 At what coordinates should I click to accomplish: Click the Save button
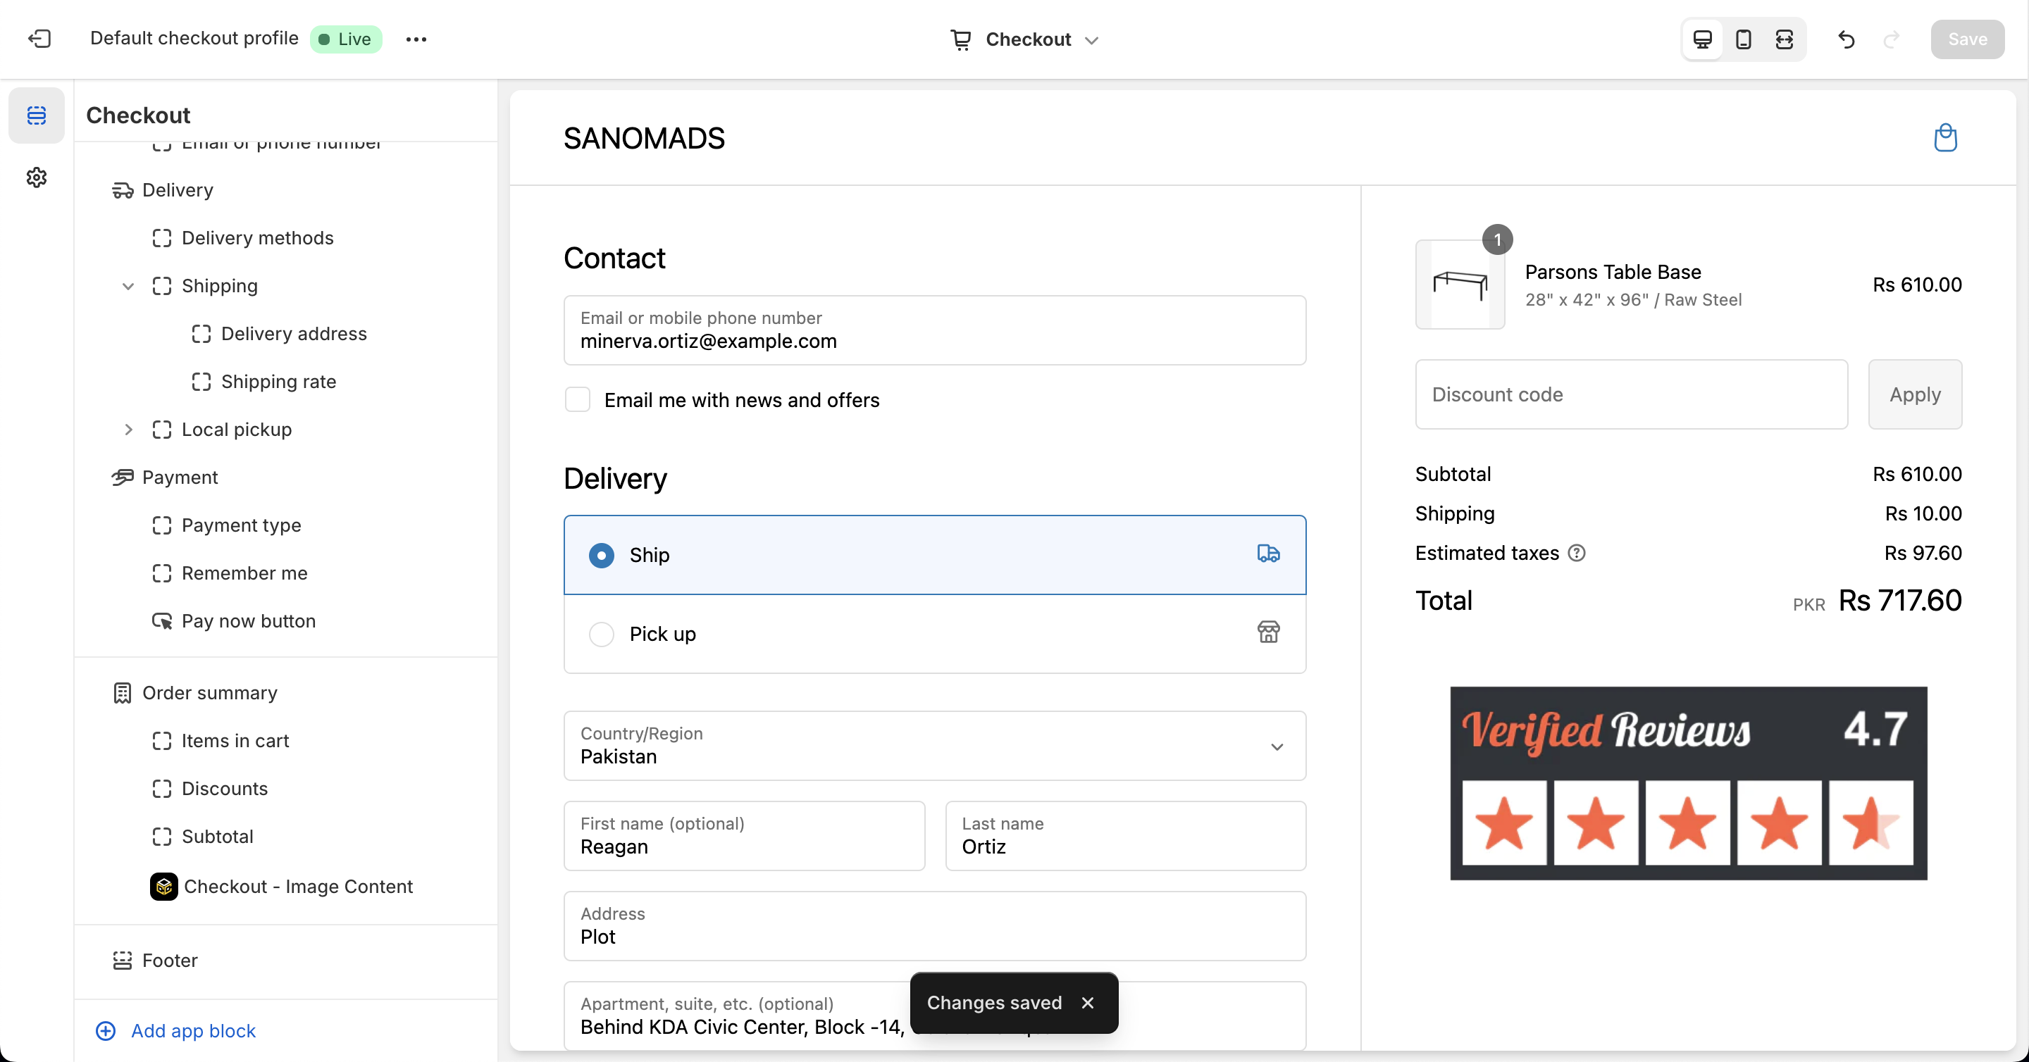coord(1967,39)
